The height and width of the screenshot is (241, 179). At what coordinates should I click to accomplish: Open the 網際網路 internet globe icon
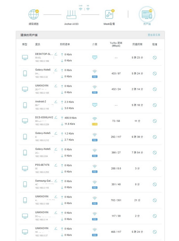coord(34,14)
